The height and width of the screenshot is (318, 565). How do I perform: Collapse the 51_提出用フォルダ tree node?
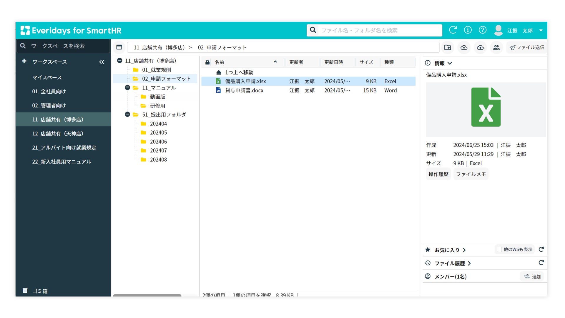[127, 115]
